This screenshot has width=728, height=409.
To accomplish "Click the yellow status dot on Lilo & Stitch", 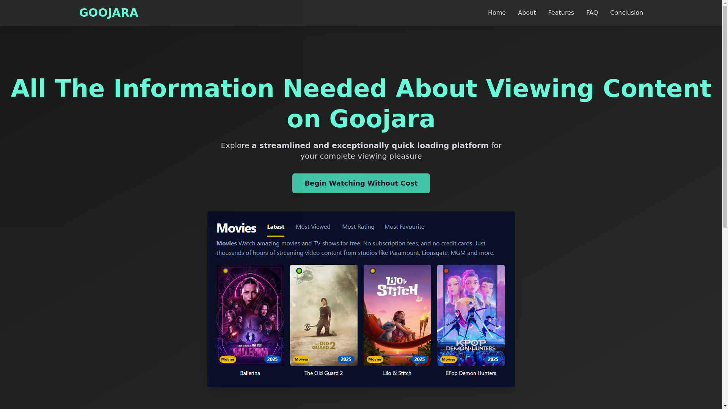I will click(x=373, y=271).
